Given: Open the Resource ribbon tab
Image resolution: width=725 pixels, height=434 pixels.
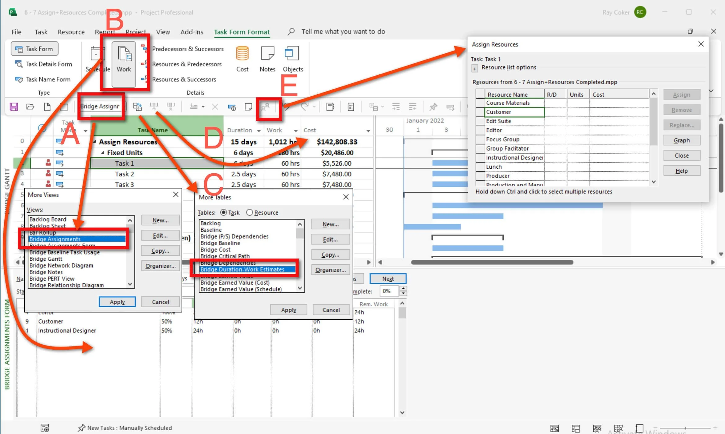Looking at the screenshot, I should (x=71, y=32).
